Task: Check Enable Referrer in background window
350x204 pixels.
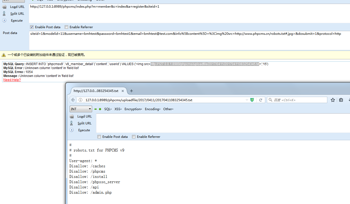Action: tap(67, 27)
